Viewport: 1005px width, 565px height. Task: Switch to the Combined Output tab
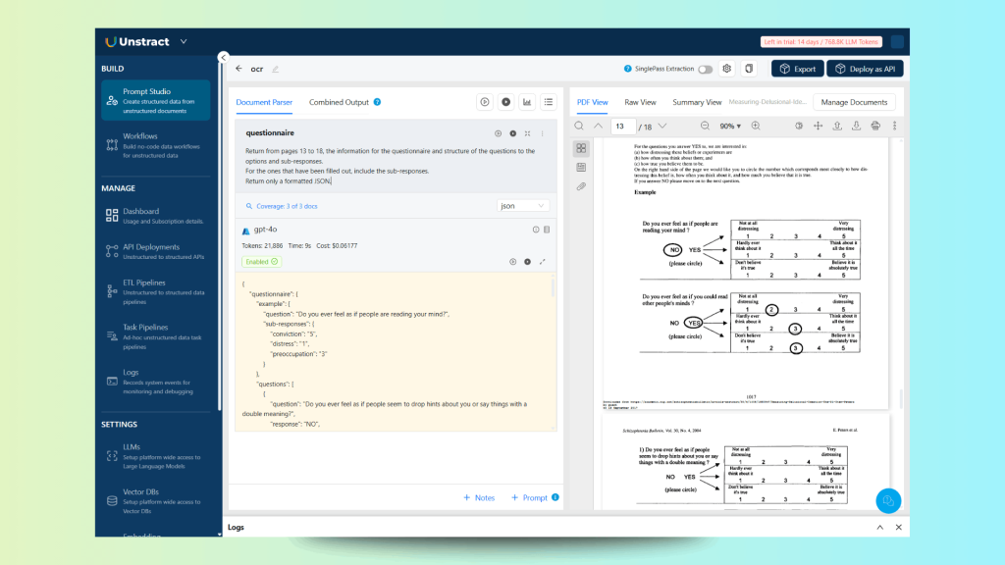339,102
